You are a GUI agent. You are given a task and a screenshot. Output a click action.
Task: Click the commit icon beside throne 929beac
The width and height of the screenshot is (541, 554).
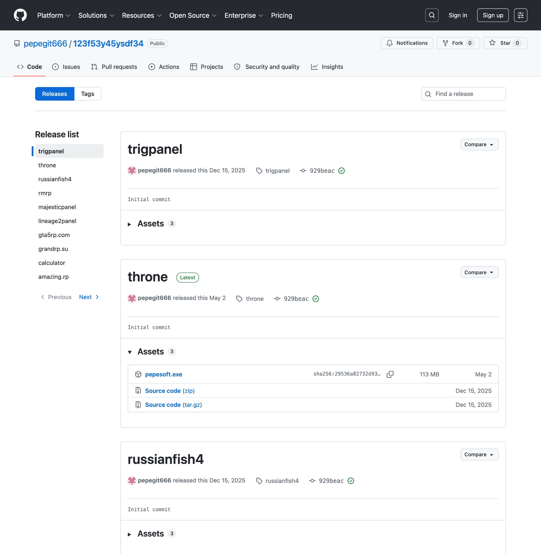(277, 299)
